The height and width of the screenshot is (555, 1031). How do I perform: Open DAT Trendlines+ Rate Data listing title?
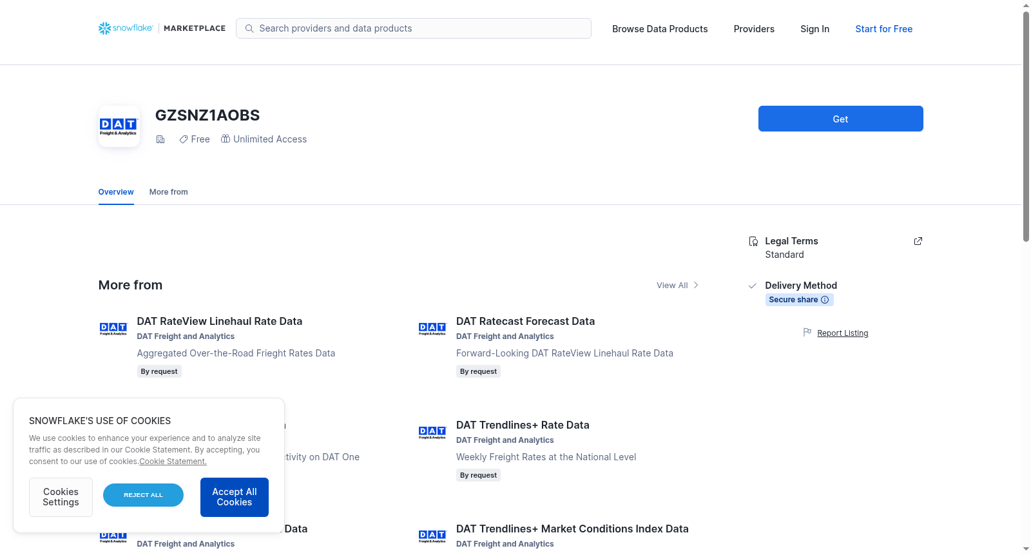523,425
